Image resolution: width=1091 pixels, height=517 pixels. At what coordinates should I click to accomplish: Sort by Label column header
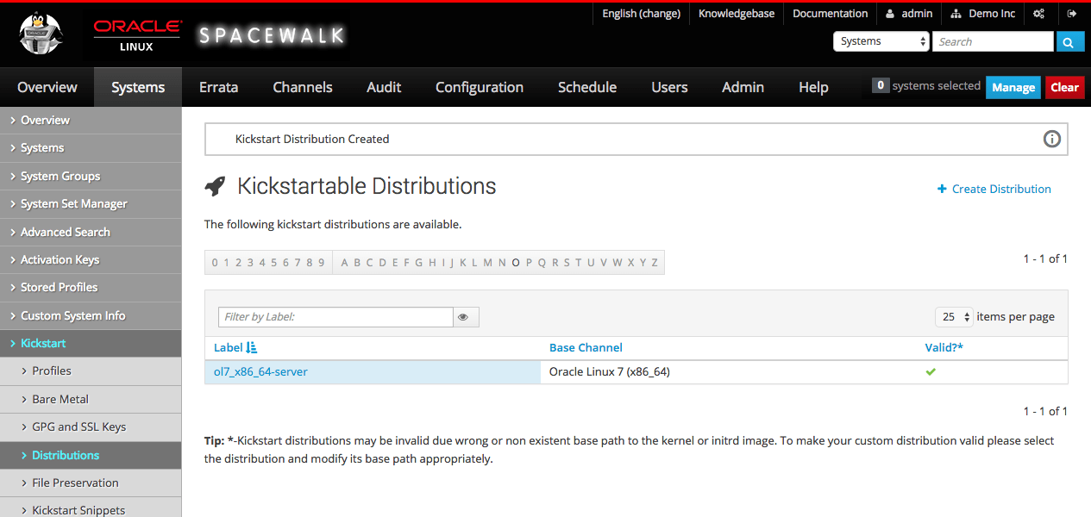(229, 347)
